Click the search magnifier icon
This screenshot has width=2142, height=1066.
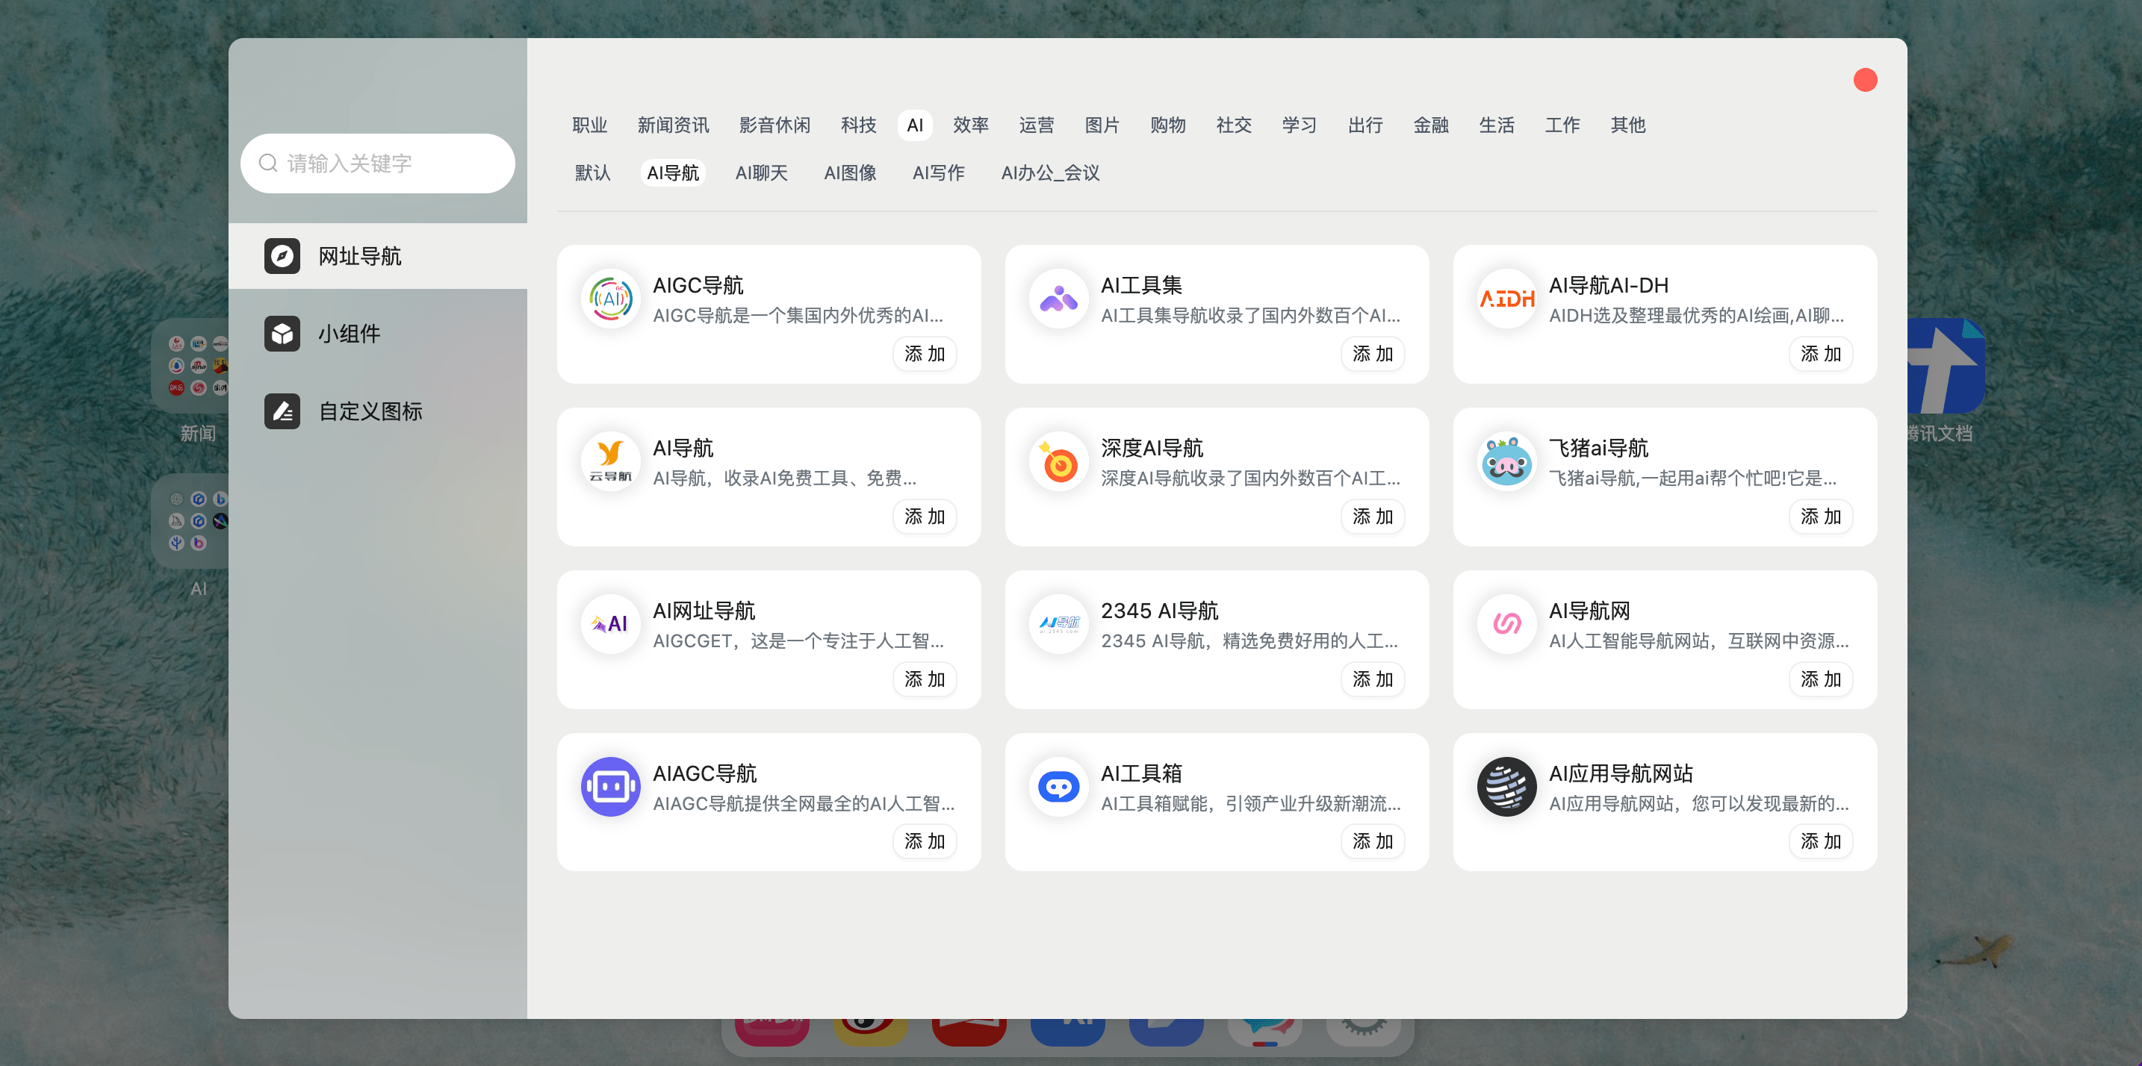tap(267, 163)
